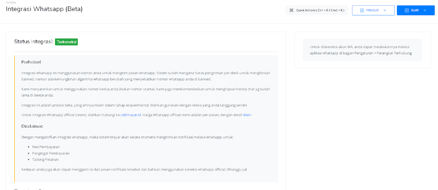Expand the BUAT dropdown chevron

(425, 10)
